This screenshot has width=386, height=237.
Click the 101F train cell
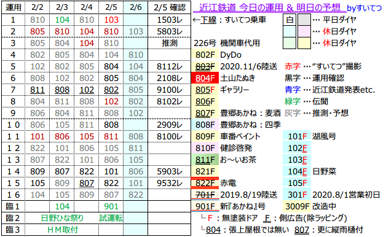[297, 136]
